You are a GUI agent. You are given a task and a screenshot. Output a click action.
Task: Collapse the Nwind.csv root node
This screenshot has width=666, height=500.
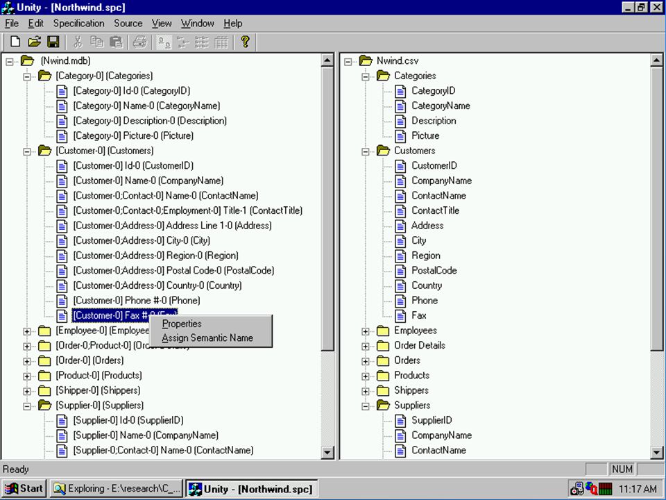[348, 62]
